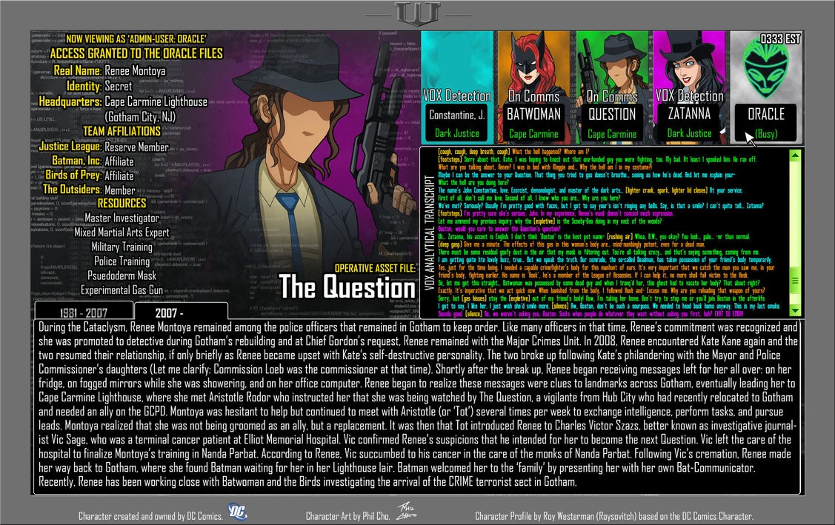The width and height of the screenshot is (835, 525).
Task: Click 'The Outsiders: Member'
Action: pyautogui.click(x=89, y=190)
